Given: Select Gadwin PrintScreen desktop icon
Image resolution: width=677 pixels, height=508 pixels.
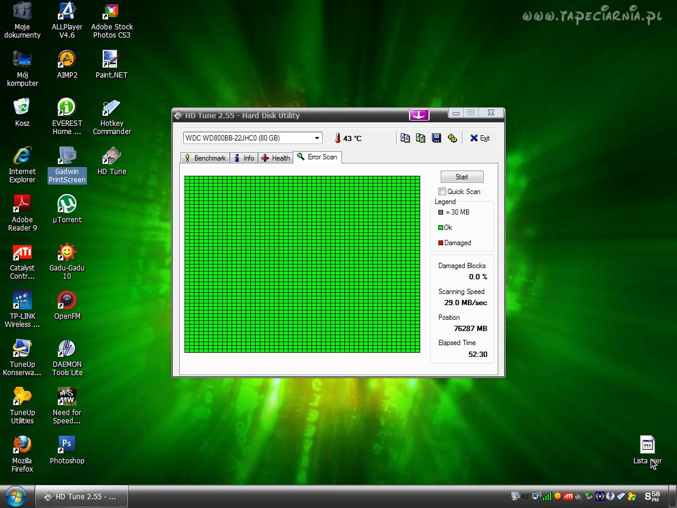Looking at the screenshot, I should 67,165.
